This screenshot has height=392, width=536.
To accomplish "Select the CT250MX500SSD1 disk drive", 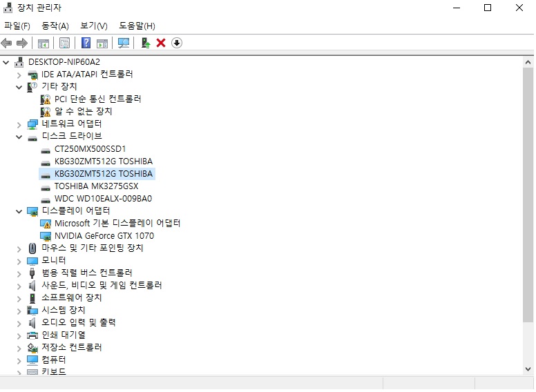I will 90,149.
